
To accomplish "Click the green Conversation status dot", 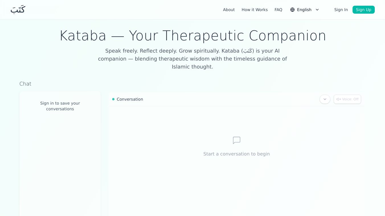I will [x=113, y=99].
